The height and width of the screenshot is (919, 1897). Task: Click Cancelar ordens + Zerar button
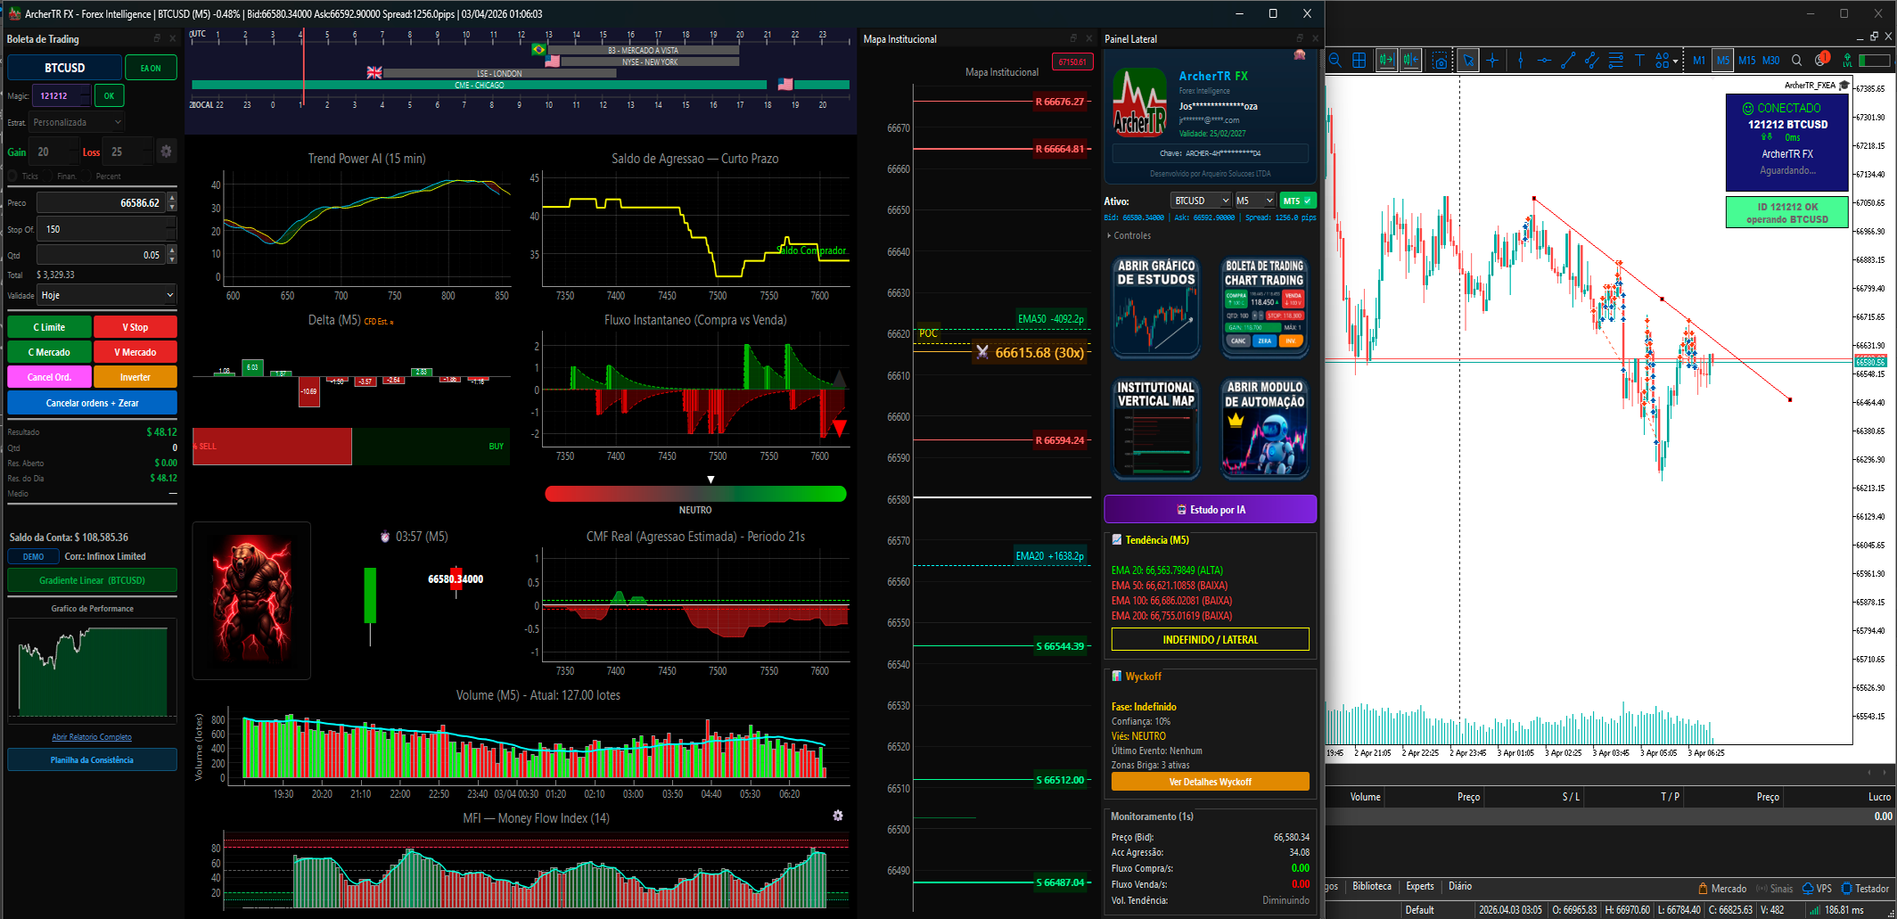(x=93, y=403)
